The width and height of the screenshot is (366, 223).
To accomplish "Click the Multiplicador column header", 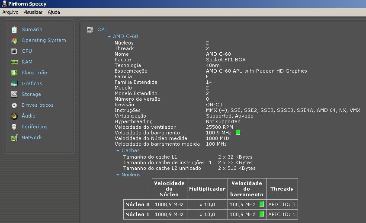I will [207, 189].
